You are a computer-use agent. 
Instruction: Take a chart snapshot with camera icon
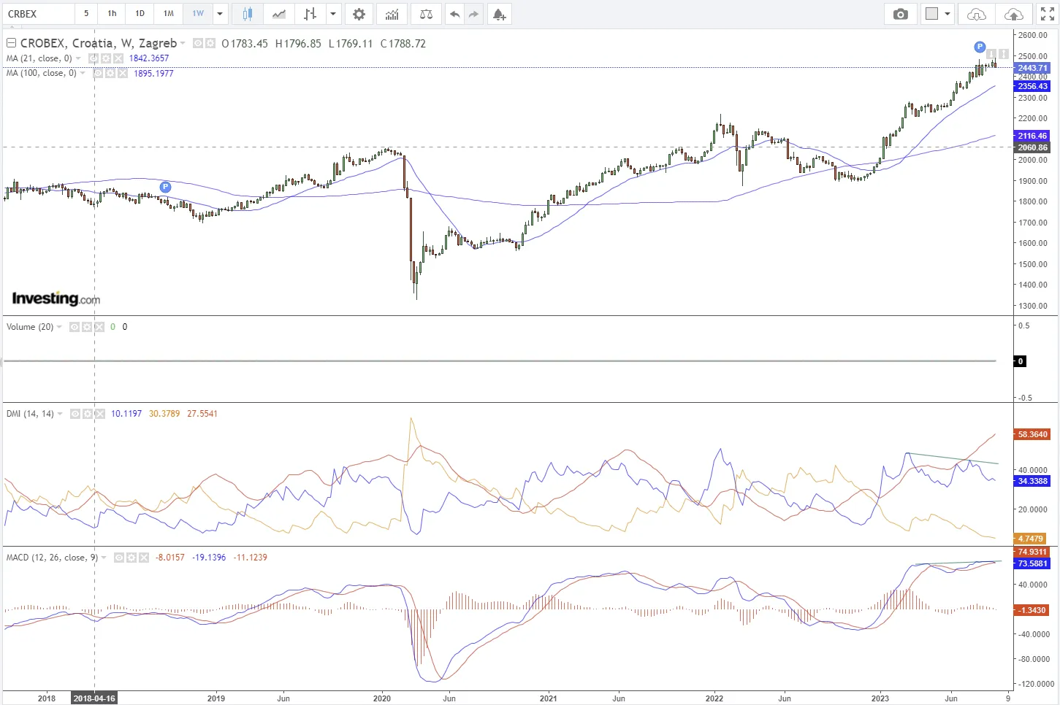tap(901, 14)
